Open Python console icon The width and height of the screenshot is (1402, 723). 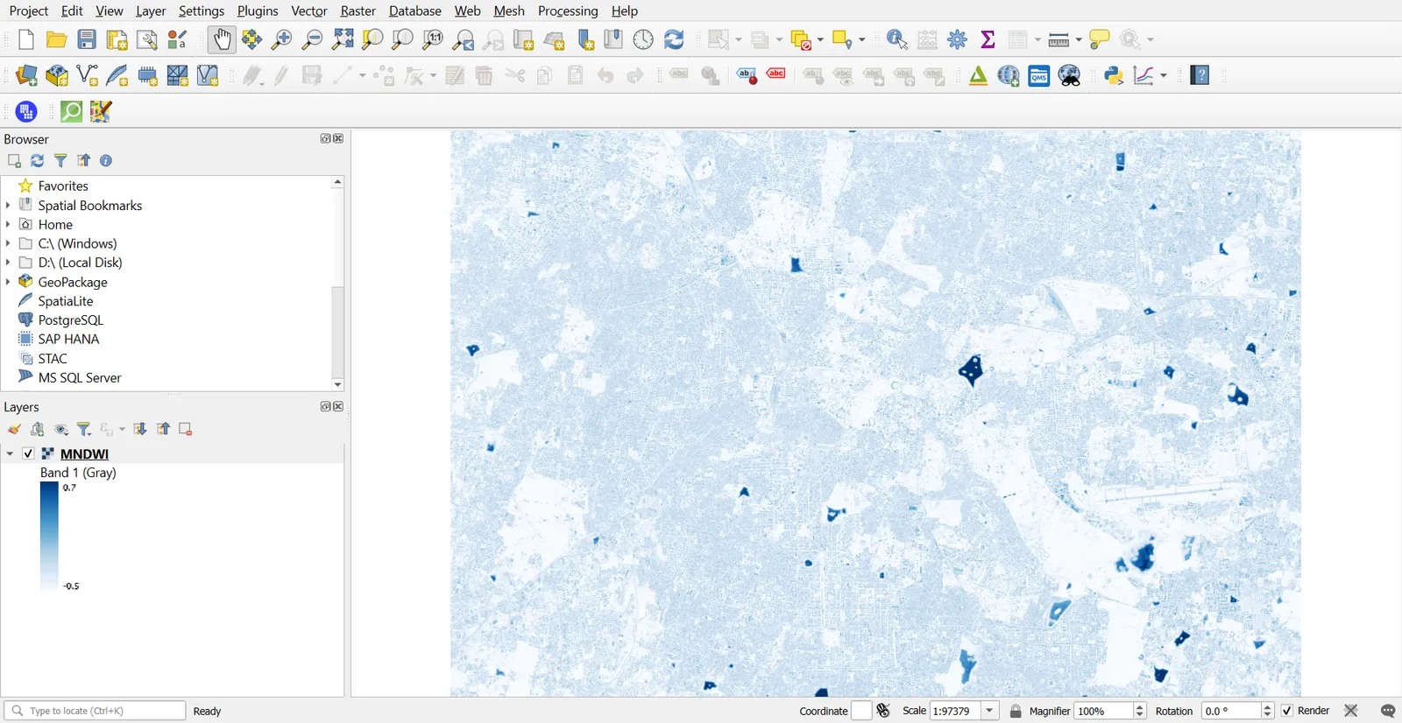1114,75
